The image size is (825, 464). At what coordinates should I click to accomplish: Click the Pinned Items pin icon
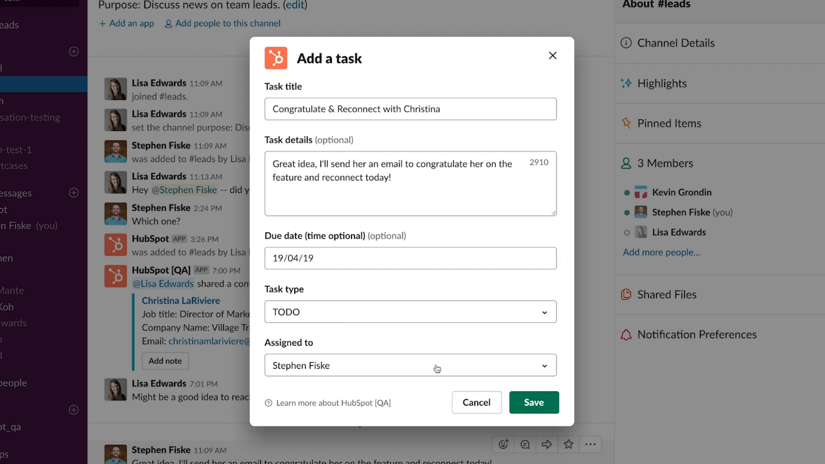tap(626, 123)
